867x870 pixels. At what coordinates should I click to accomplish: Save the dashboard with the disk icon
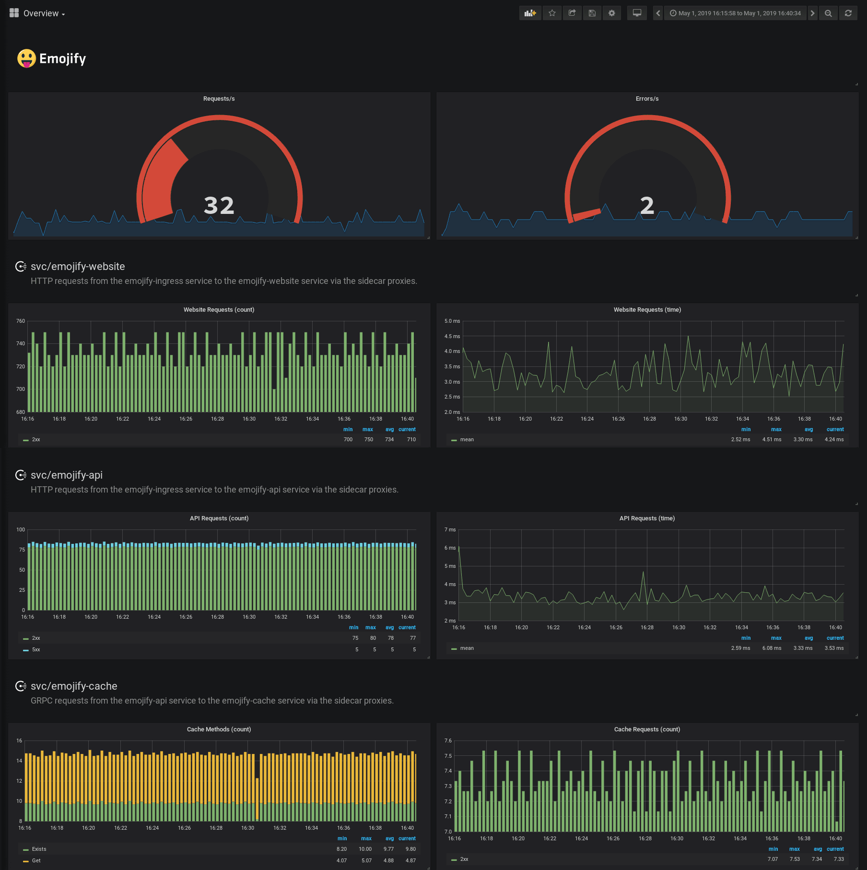[x=592, y=13]
